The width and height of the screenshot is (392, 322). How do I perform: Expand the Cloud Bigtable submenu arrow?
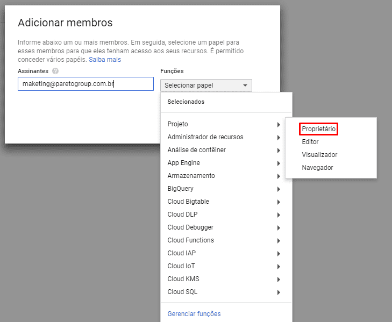[279, 202]
